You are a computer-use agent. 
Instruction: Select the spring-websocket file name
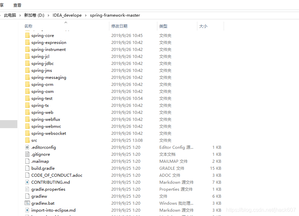click(49, 133)
